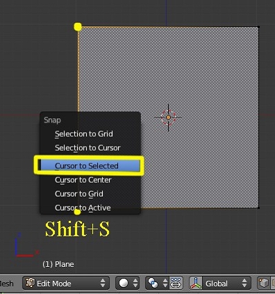Click the '(1) Plane' object label
Screen dimensions: 275x294
[58, 264]
